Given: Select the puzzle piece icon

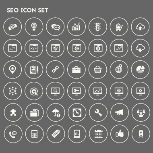Looking at the screenshot, I should 13,112.
